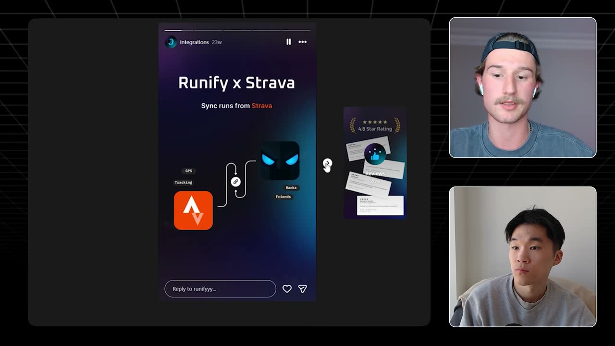This screenshot has height=346, width=615.
Task: Select top webcam feed of man in cap
Action: (x=523, y=87)
